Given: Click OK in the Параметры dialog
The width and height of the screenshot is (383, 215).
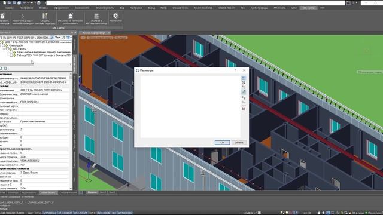Looking at the screenshot, I should (x=222, y=142).
